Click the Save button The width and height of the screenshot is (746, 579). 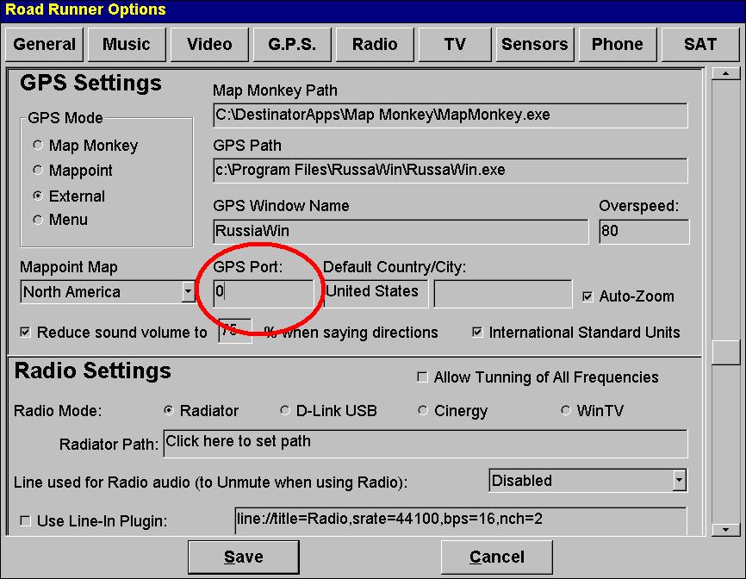click(x=243, y=557)
